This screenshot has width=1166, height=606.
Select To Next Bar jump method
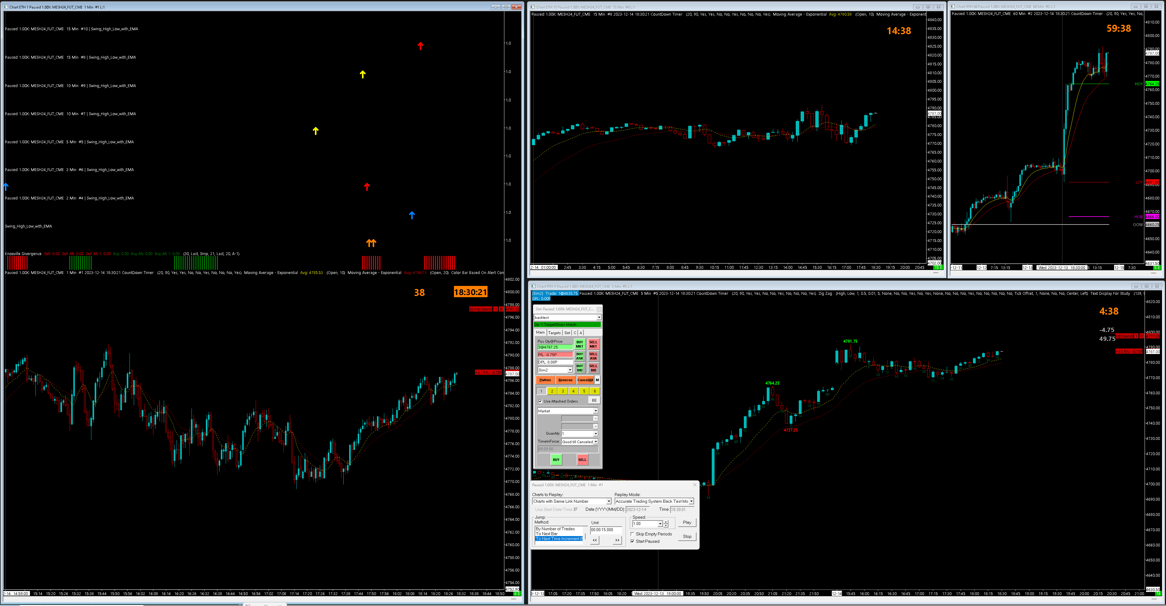[547, 534]
